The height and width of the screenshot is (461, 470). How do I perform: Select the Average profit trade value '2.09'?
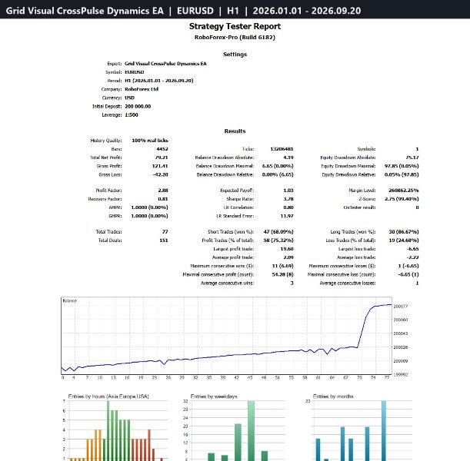pyautogui.click(x=288, y=257)
